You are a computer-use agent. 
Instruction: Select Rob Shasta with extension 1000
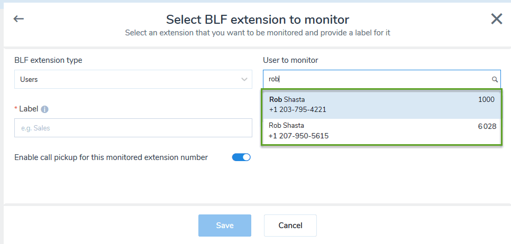pos(381,105)
